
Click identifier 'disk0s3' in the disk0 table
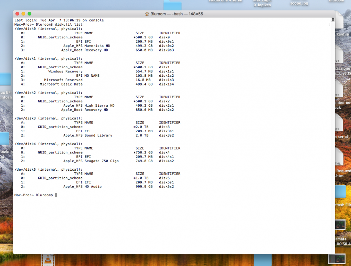tap(166, 50)
